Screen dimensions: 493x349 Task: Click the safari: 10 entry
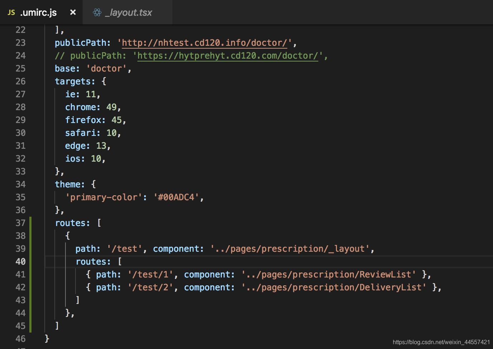[93, 133]
